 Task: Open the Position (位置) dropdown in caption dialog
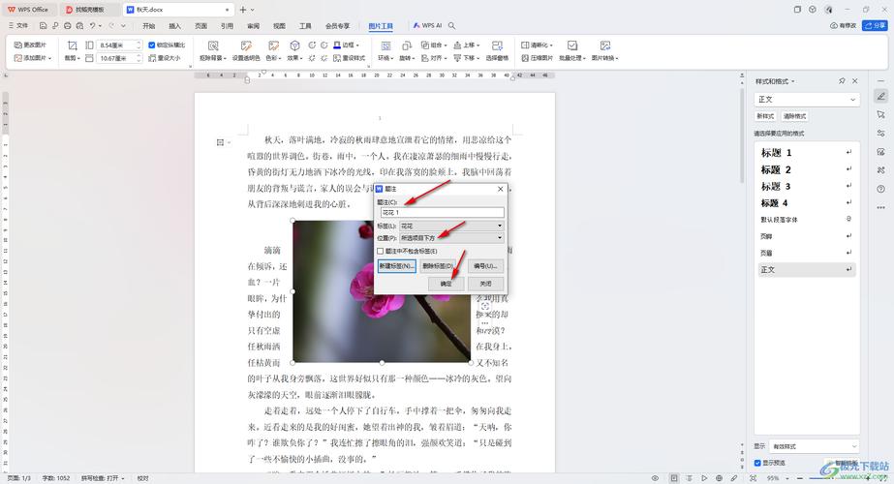(451, 238)
